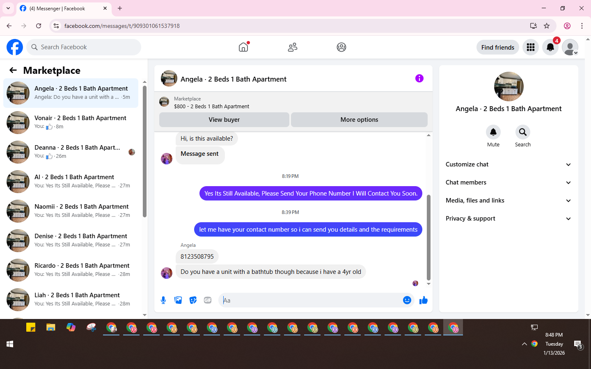Click the Facebook logo icon
Viewport: 591px width, 369px height.
point(15,47)
